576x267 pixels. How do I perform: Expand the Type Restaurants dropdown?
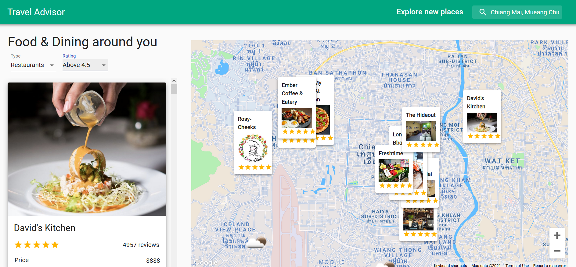(x=34, y=65)
